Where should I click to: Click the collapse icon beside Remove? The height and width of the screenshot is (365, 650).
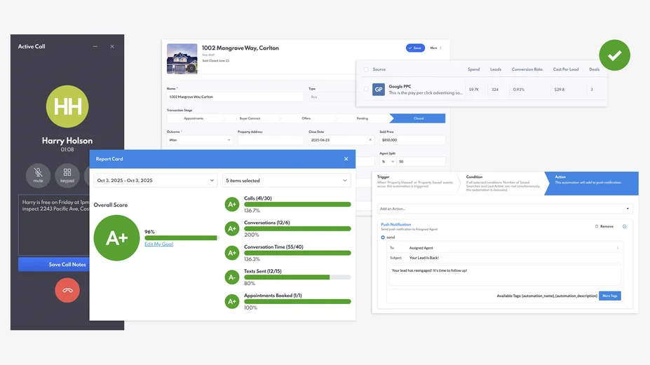(624, 226)
